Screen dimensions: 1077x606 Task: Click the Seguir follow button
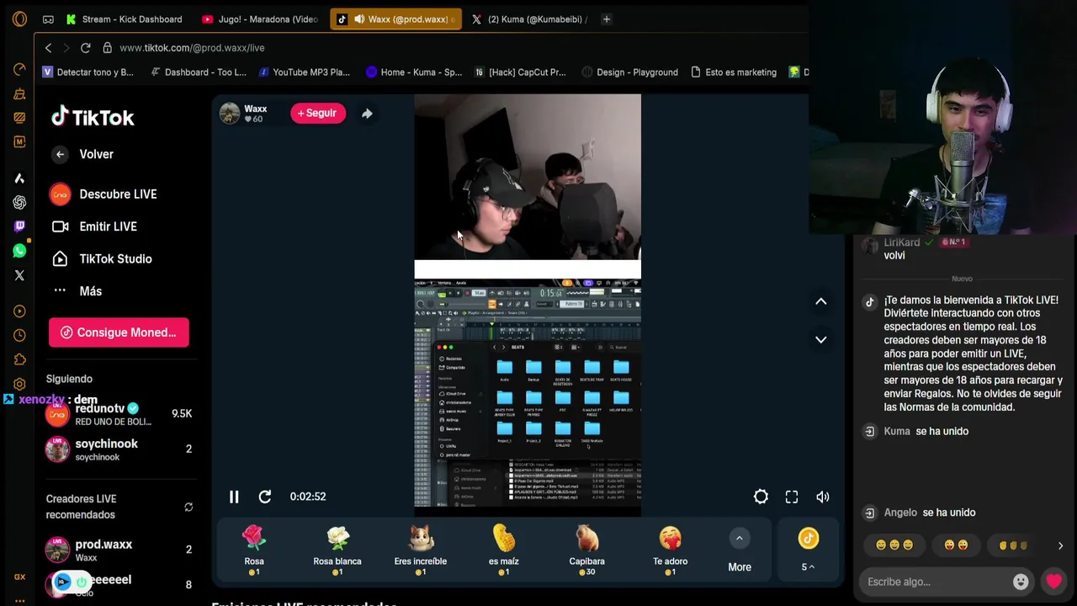pos(317,113)
